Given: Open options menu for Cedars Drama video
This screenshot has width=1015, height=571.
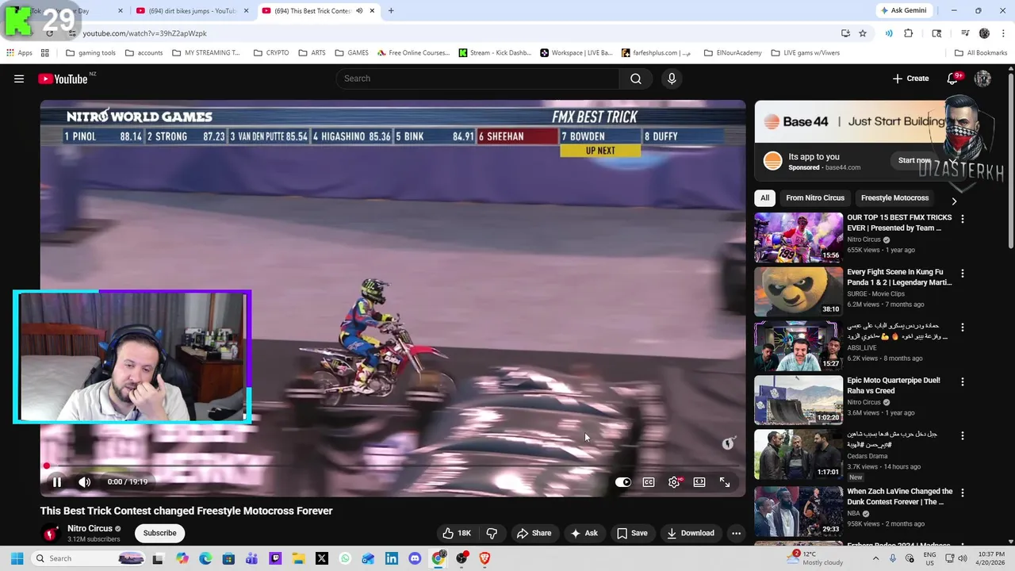Looking at the screenshot, I should (963, 436).
